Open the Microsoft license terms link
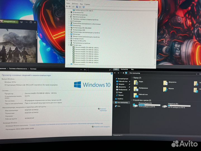Screen dimensions: 201x151 (66, 124)
